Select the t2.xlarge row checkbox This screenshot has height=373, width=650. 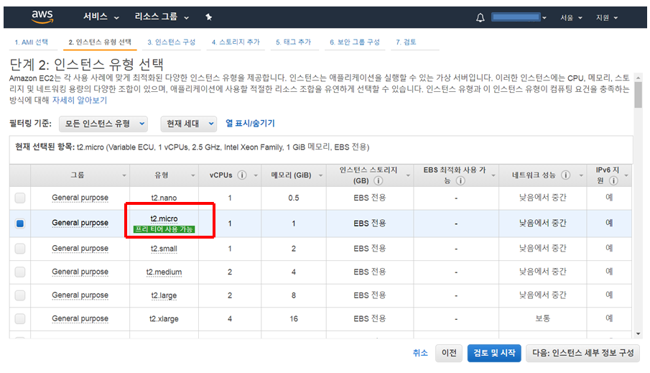[x=20, y=318]
